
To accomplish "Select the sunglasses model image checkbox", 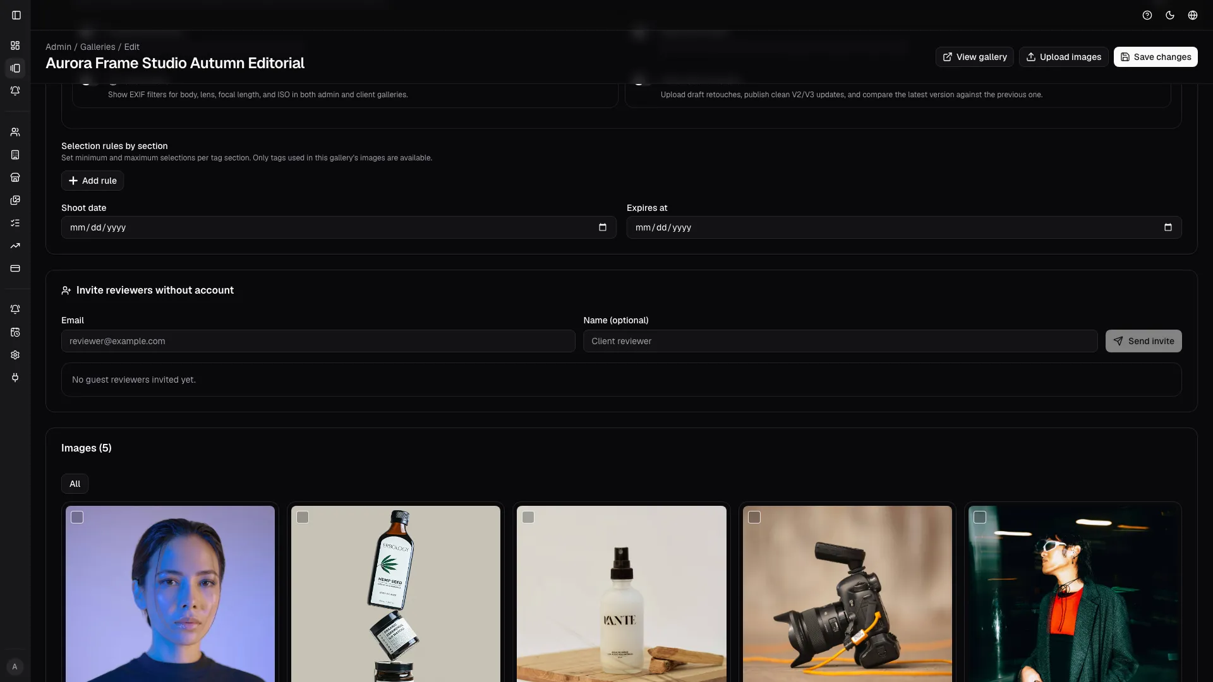I will [x=980, y=517].
